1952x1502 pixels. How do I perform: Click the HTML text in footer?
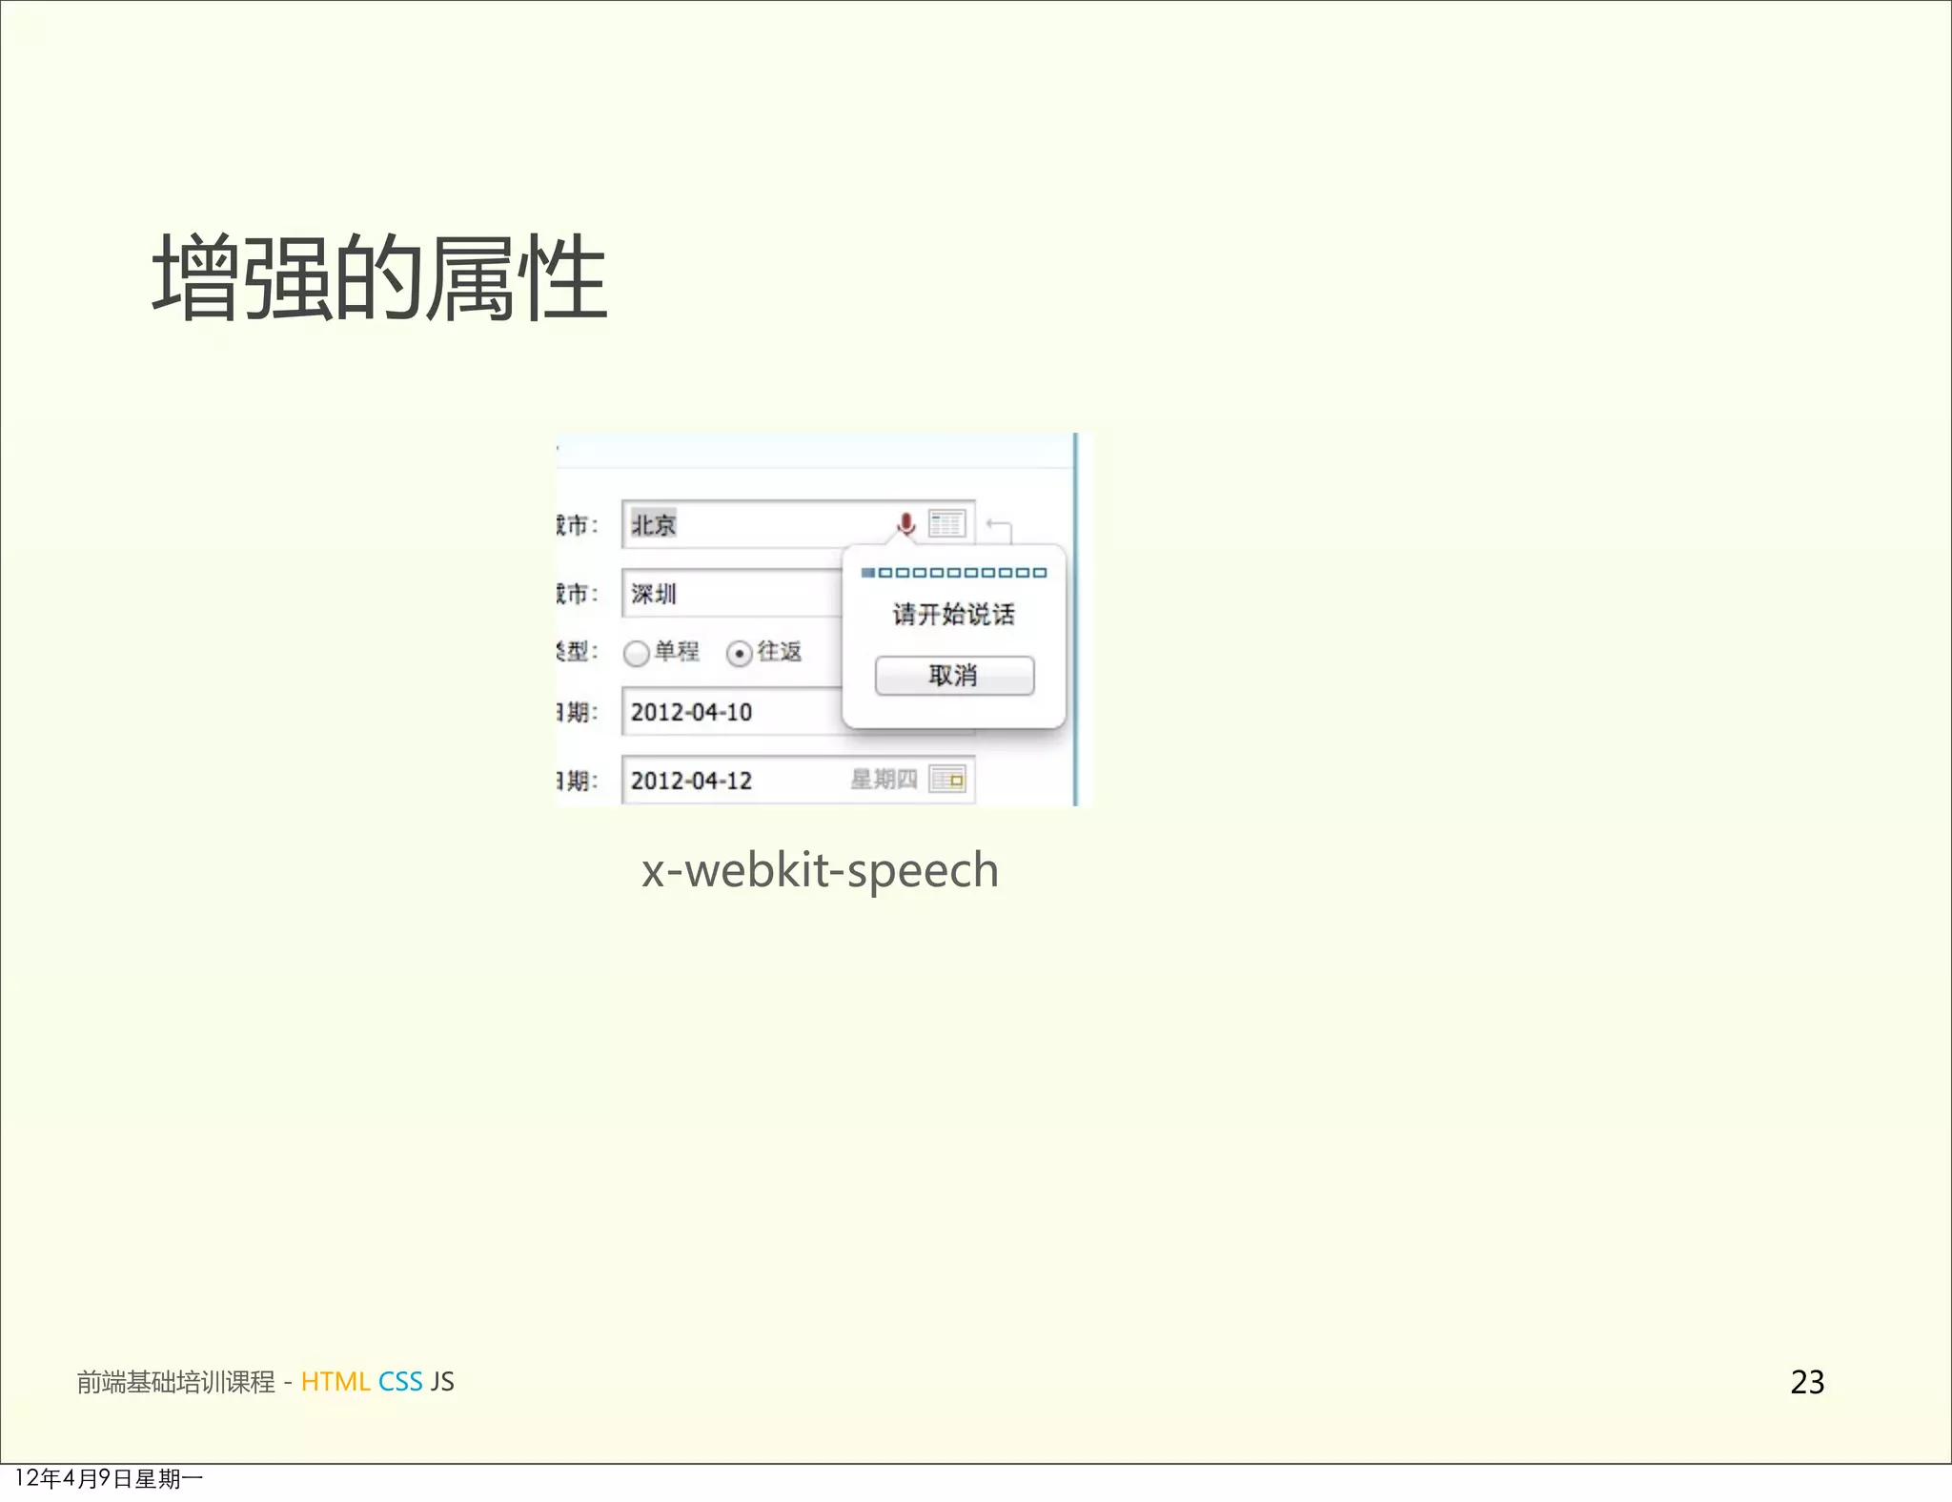click(335, 1381)
